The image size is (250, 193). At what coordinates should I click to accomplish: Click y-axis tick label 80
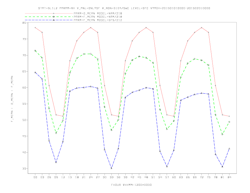click(x=24, y=23)
